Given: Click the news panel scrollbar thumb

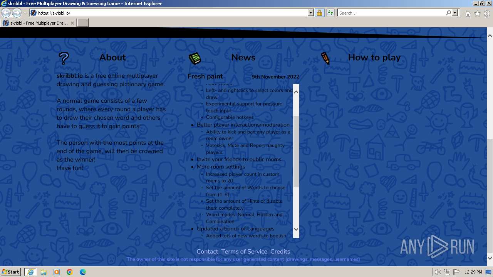Looking at the screenshot, I should tap(296, 152).
